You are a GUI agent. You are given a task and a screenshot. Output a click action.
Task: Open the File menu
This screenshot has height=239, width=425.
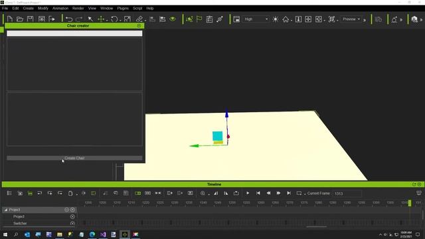[5, 9]
